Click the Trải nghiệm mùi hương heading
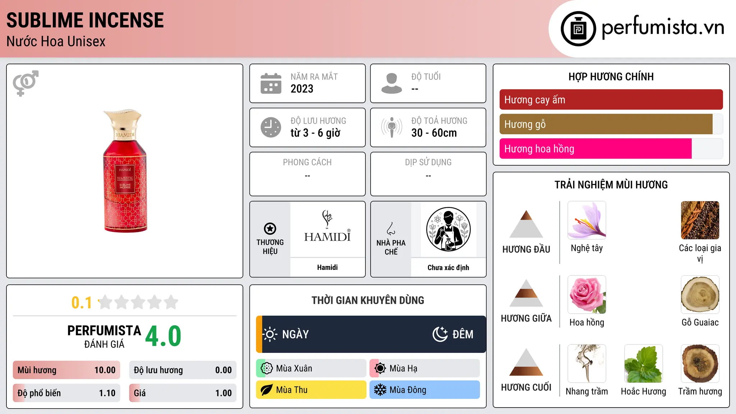 611,185
